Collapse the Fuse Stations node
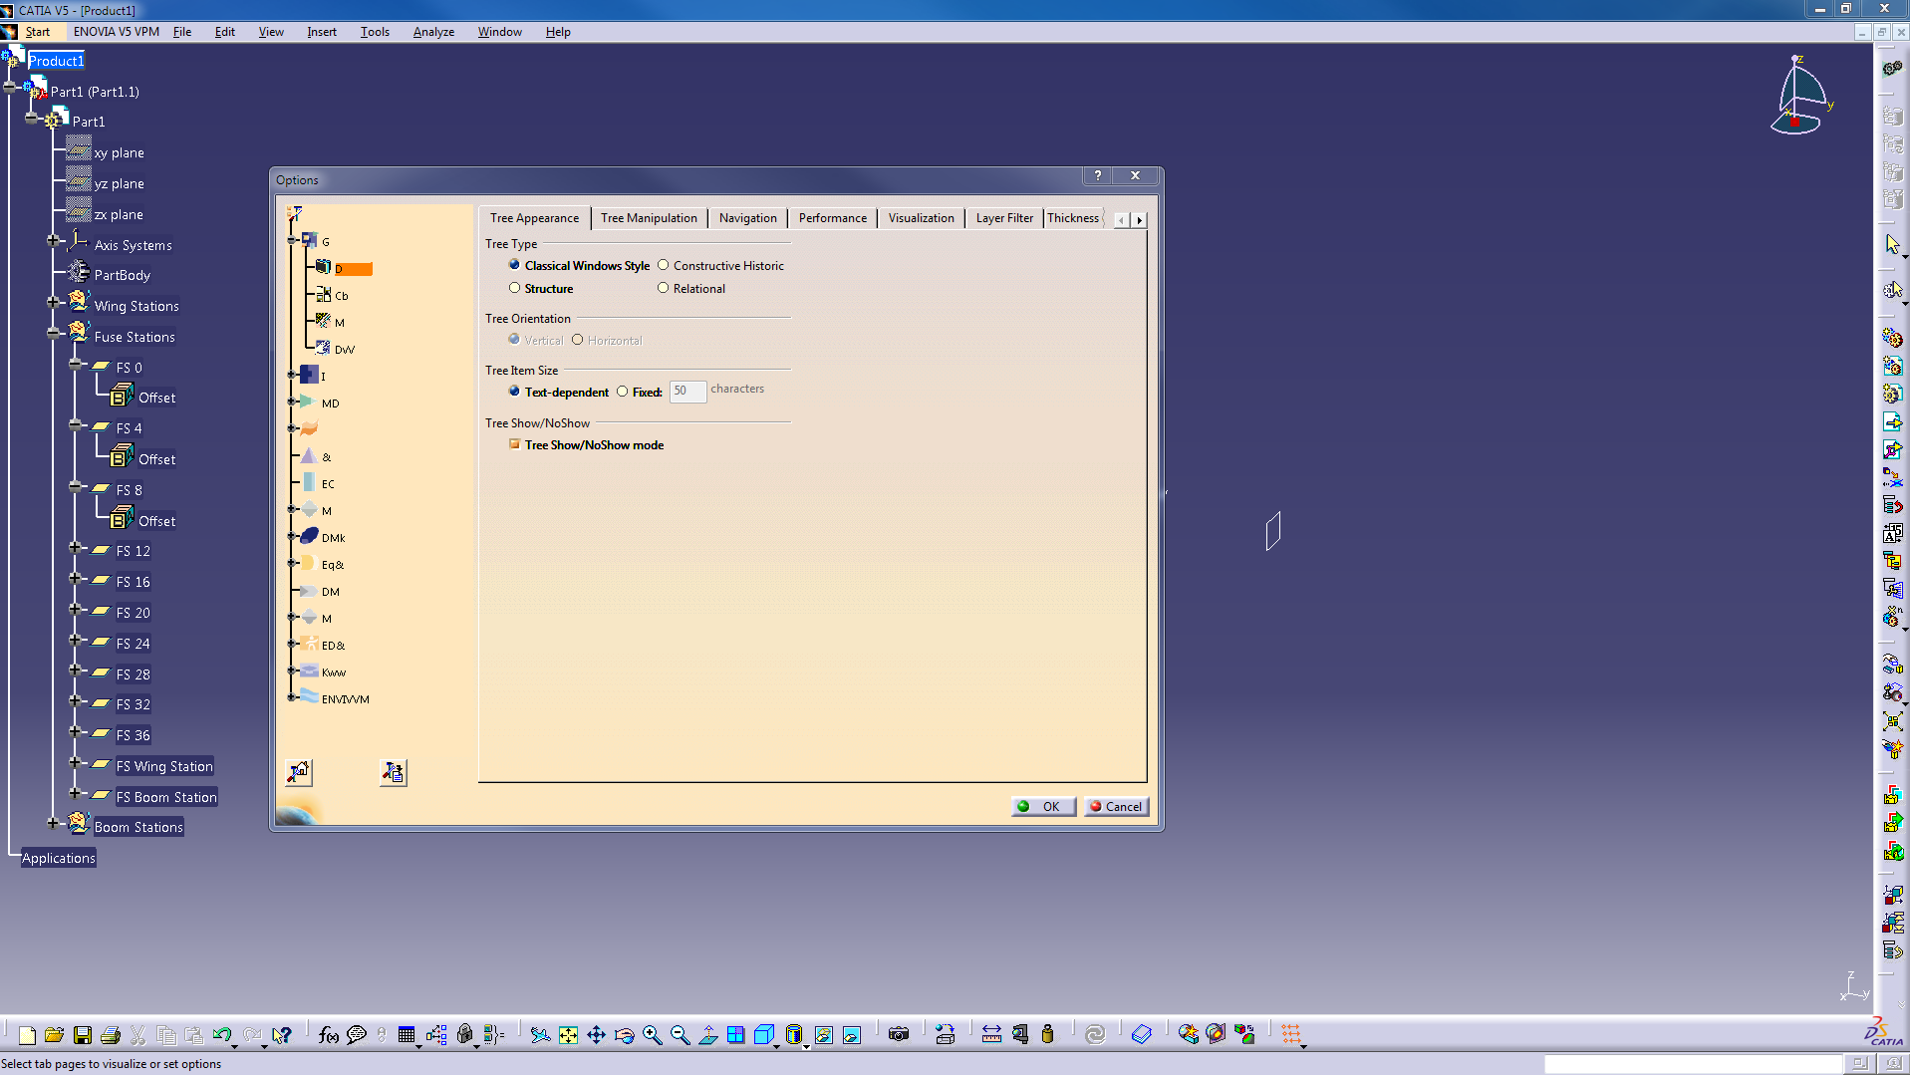Screen dimensions: 1910x1075 tap(54, 334)
